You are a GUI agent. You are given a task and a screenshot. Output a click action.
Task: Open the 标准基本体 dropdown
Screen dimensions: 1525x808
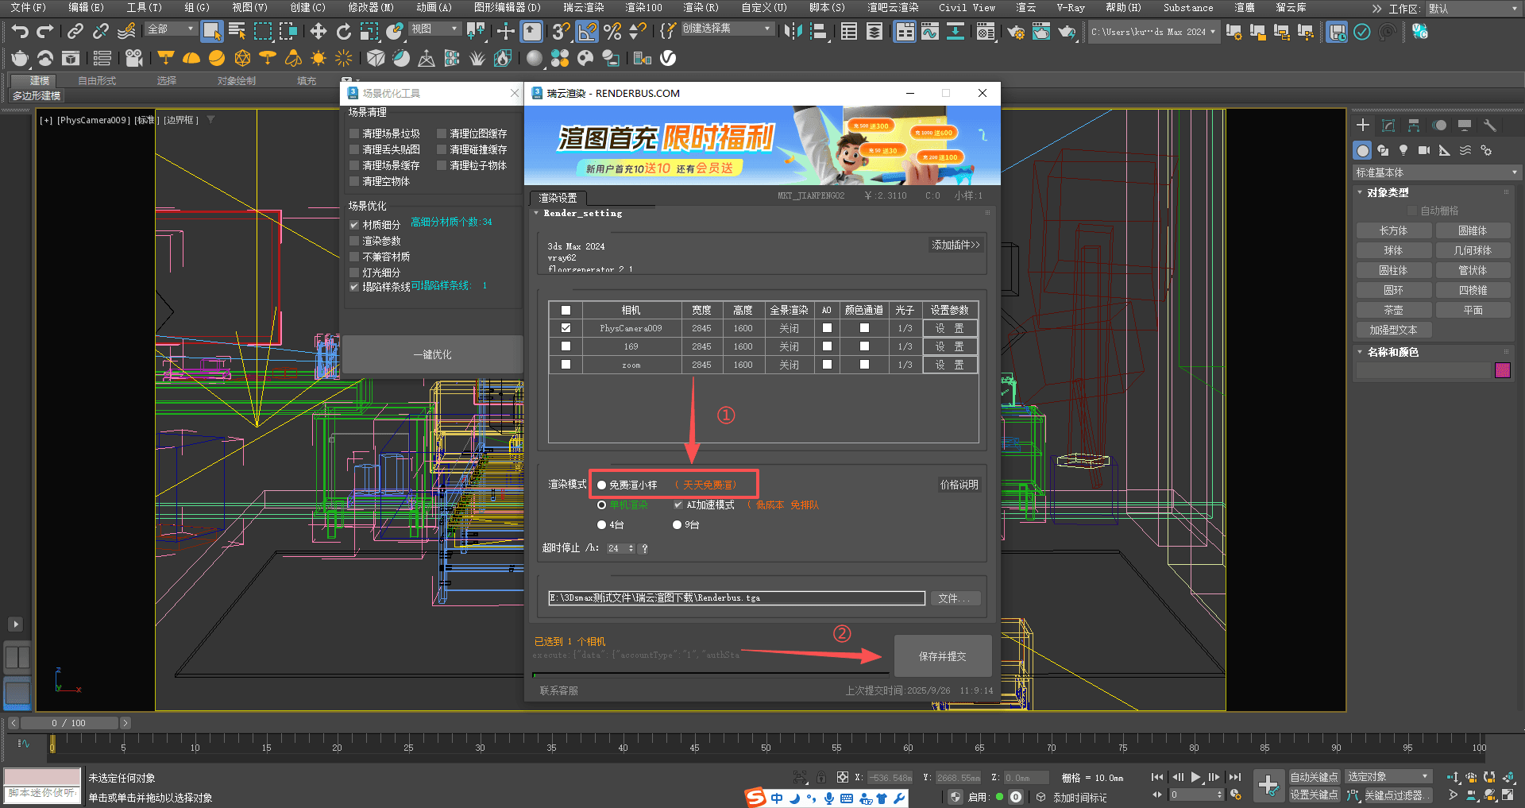[1436, 172]
